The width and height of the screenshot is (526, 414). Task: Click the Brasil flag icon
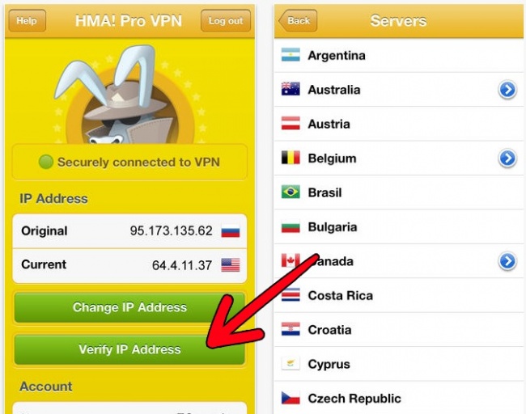pos(291,192)
